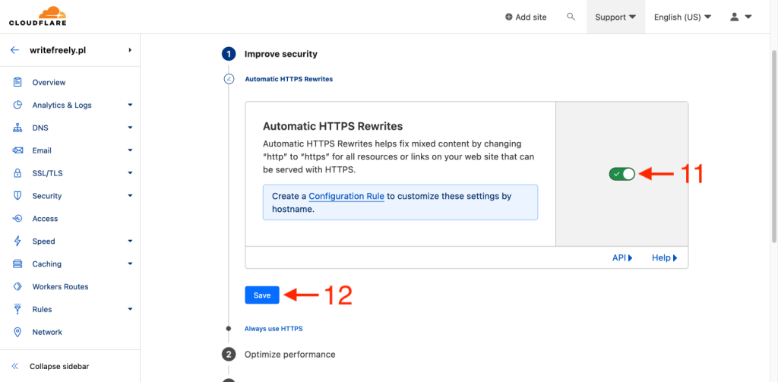The width and height of the screenshot is (778, 382).
Task: Click the Add site button
Action: coord(526,17)
